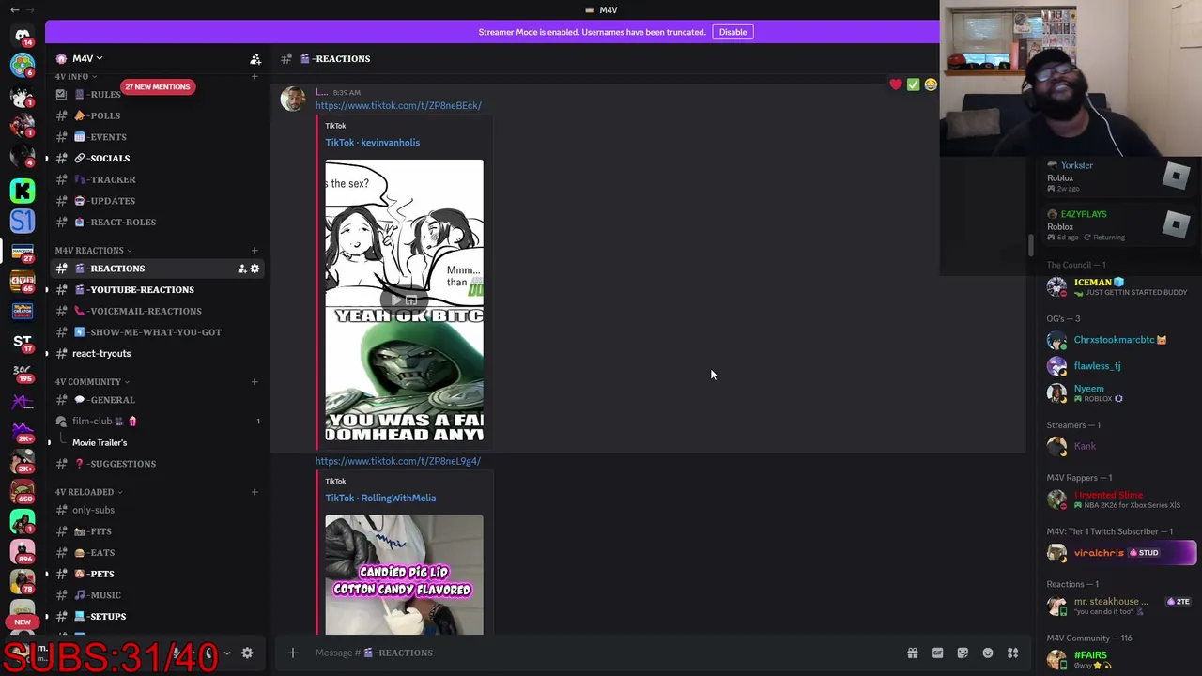
Task: Open the gift picker icon
Action: pos(912,653)
